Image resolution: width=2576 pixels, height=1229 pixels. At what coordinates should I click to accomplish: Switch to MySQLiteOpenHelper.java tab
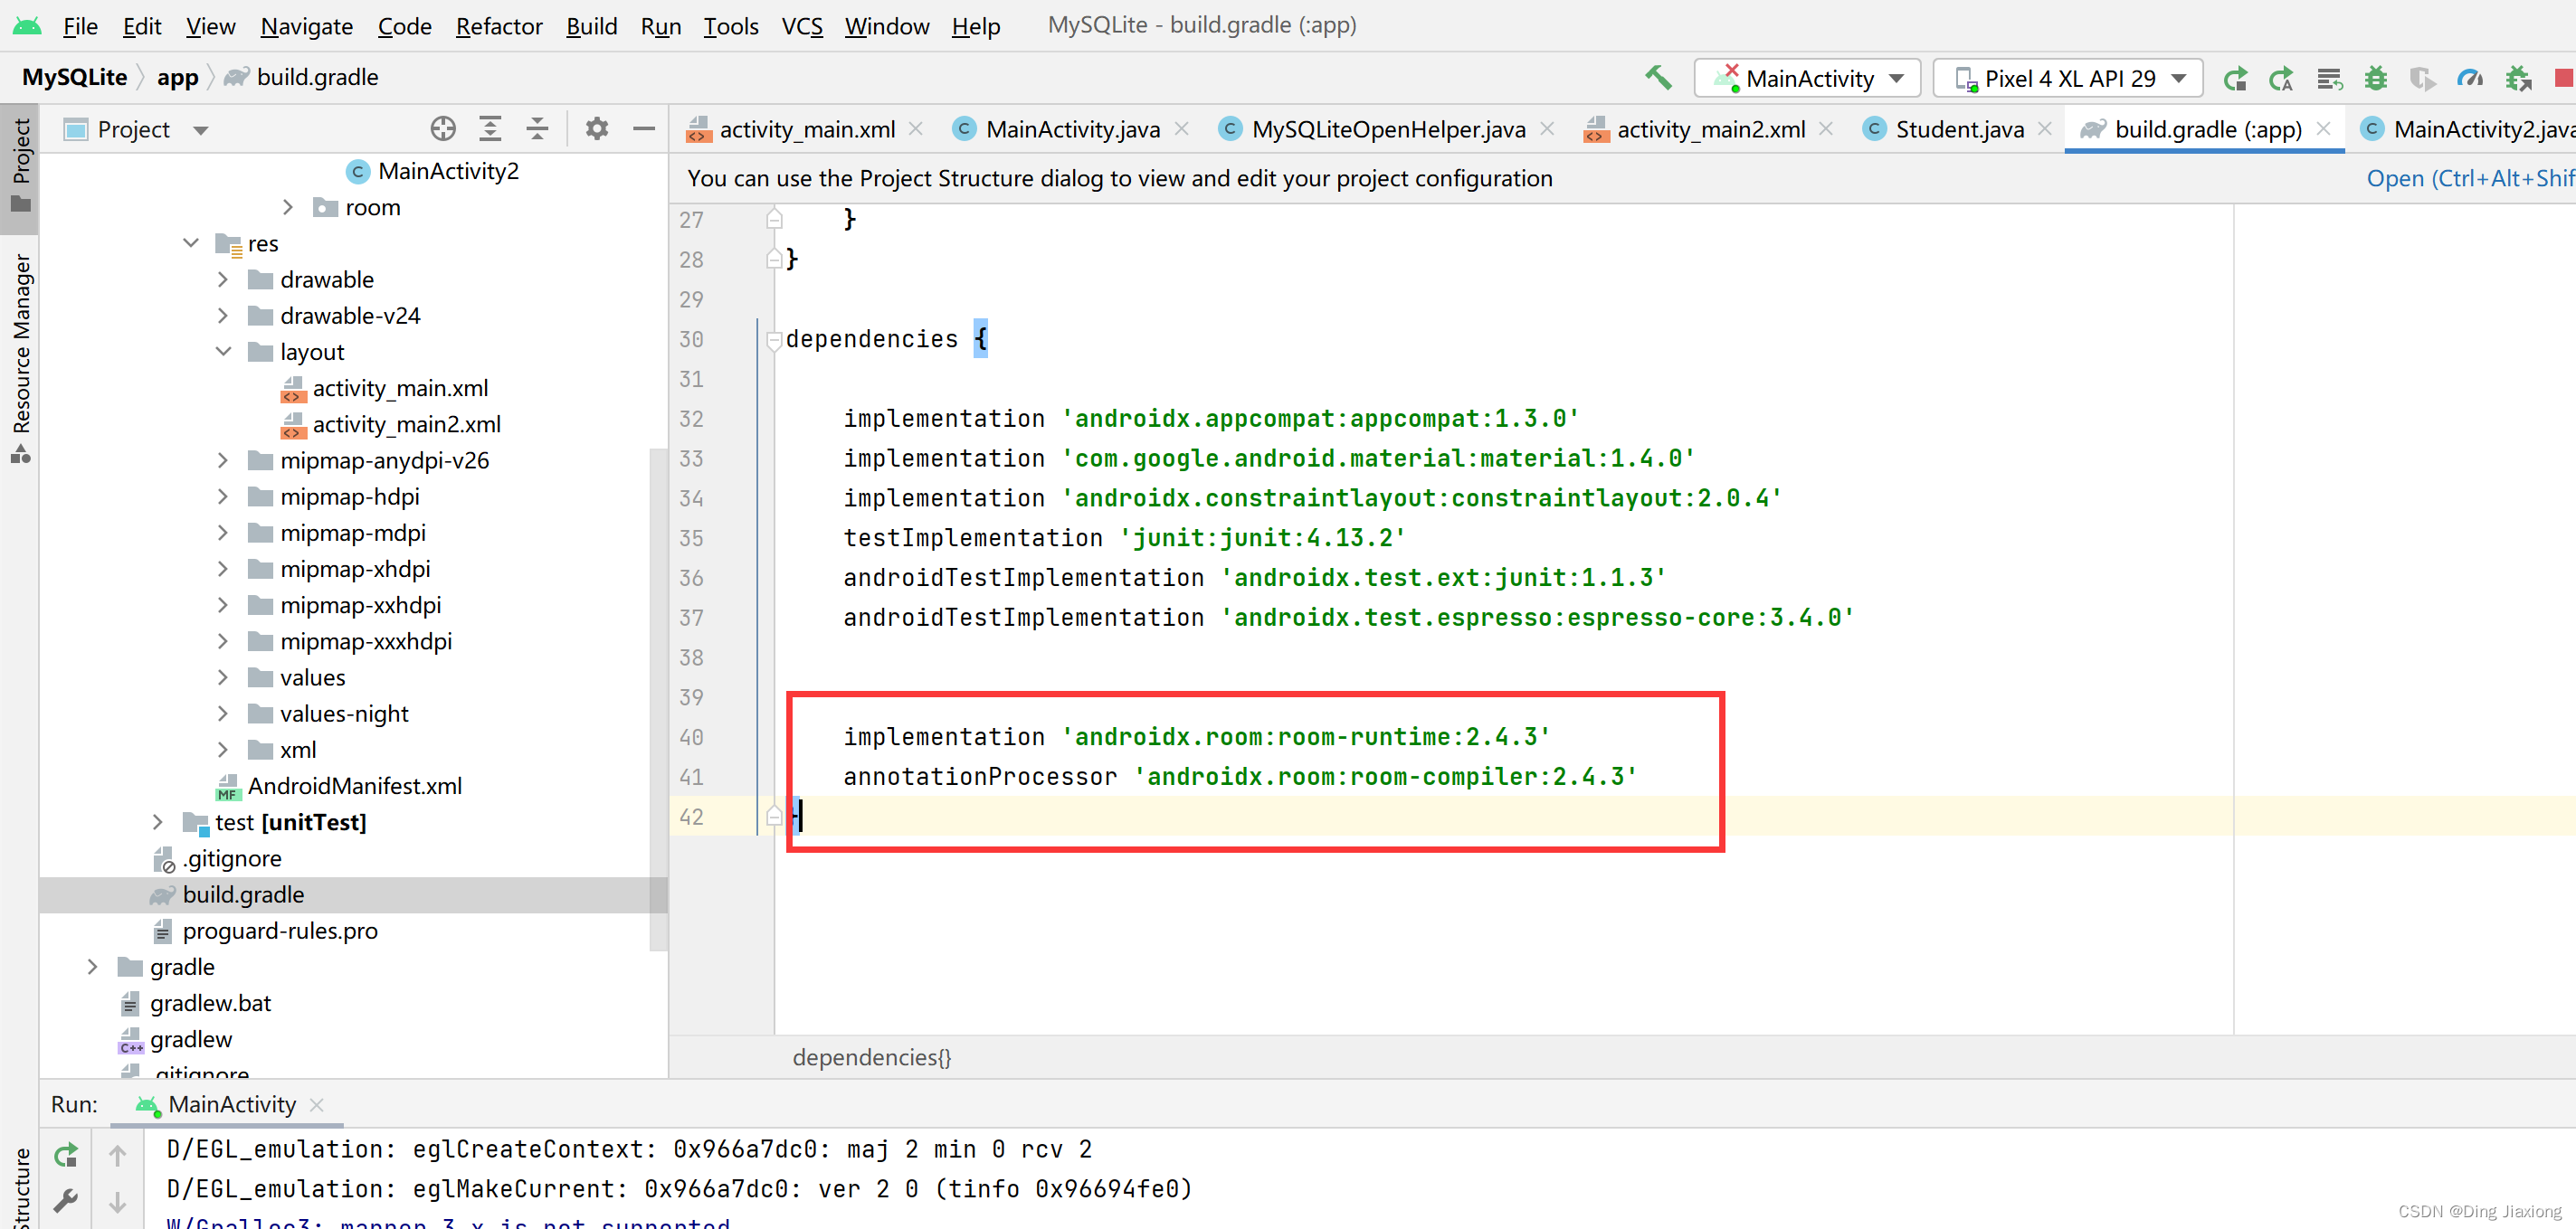[1387, 129]
